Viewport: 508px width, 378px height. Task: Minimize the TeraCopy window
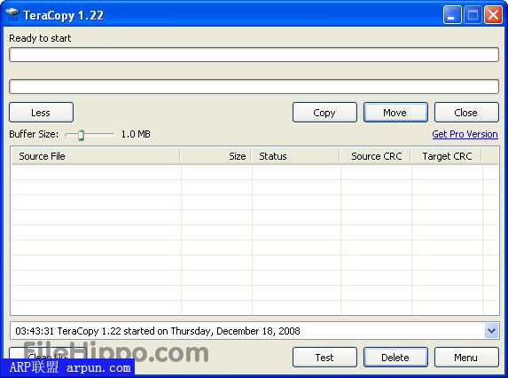tap(452, 15)
